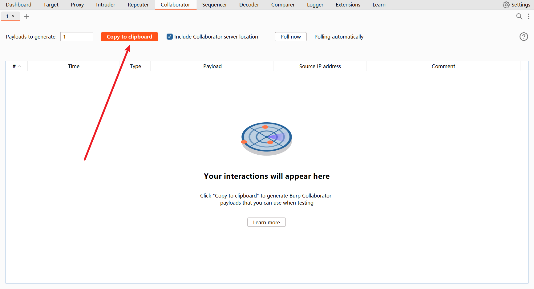Click the Poll now button
Viewport: 534px width, 289px height.
[291, 37]
